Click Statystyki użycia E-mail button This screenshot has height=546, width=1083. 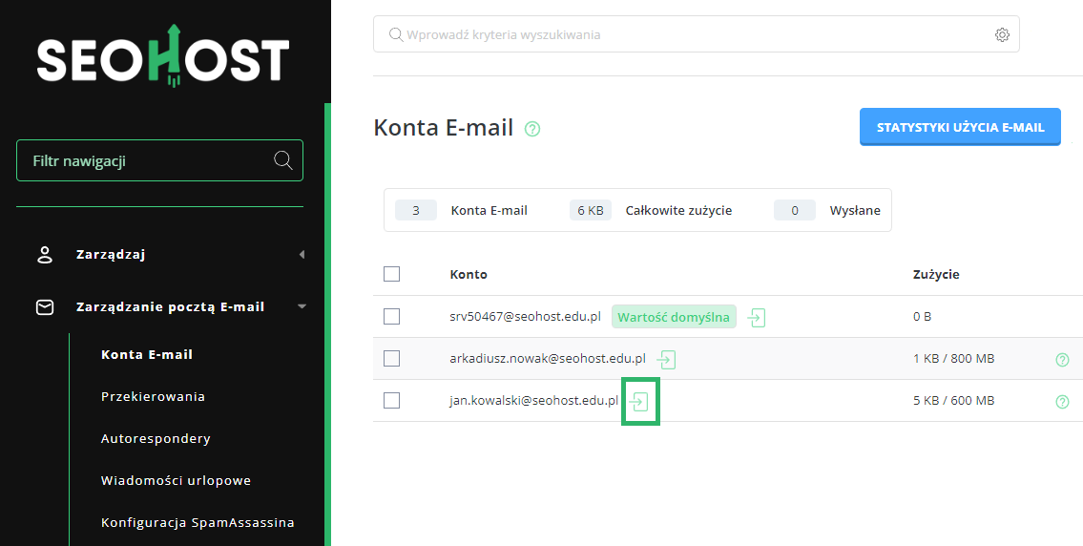[960, 127]
